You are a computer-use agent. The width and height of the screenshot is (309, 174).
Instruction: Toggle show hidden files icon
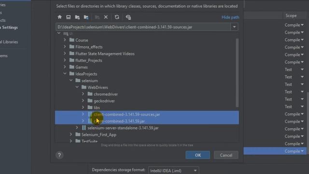point(128,17)
